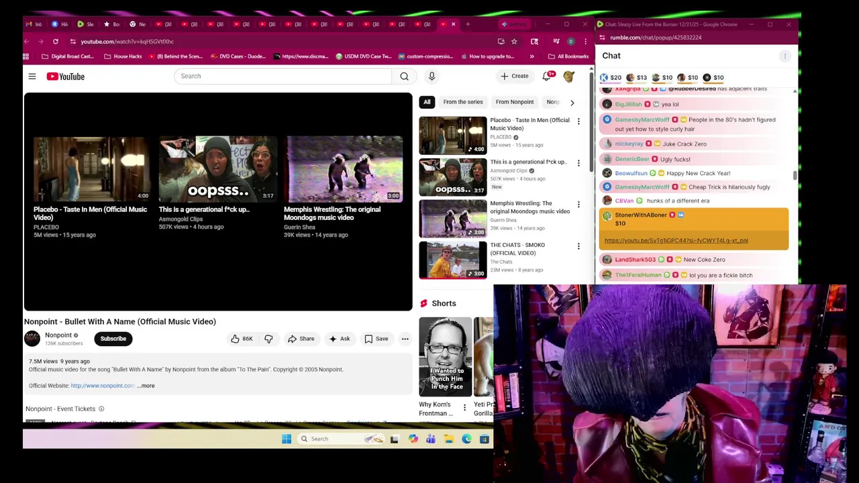The image size is (859, 483).
Task: Open Microsoft Store from the taskbar
Action: pos(484,439)
